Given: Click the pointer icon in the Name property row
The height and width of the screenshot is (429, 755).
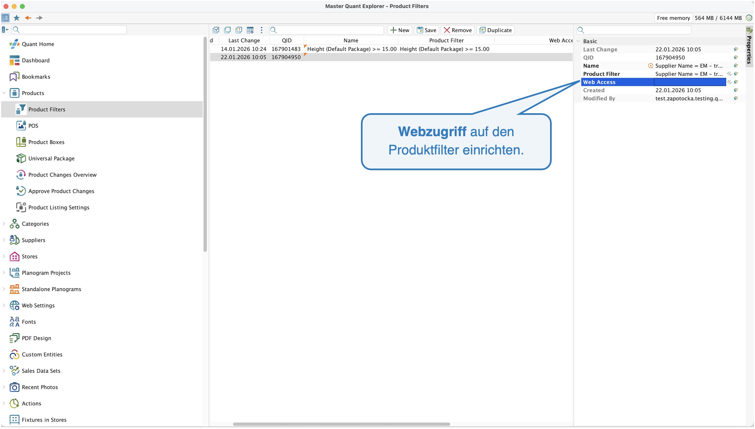Looking at the screenshot, I should pyautogui.click(x=736, y=66).
